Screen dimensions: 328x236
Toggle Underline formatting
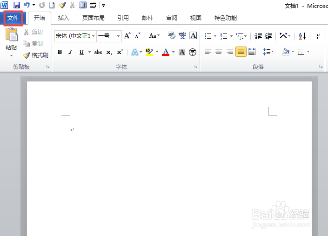pyautogui.click(x=81, y=52)
